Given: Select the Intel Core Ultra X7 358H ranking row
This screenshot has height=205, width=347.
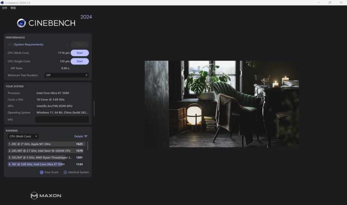Looking at the screenshot, I should (47, 164).
